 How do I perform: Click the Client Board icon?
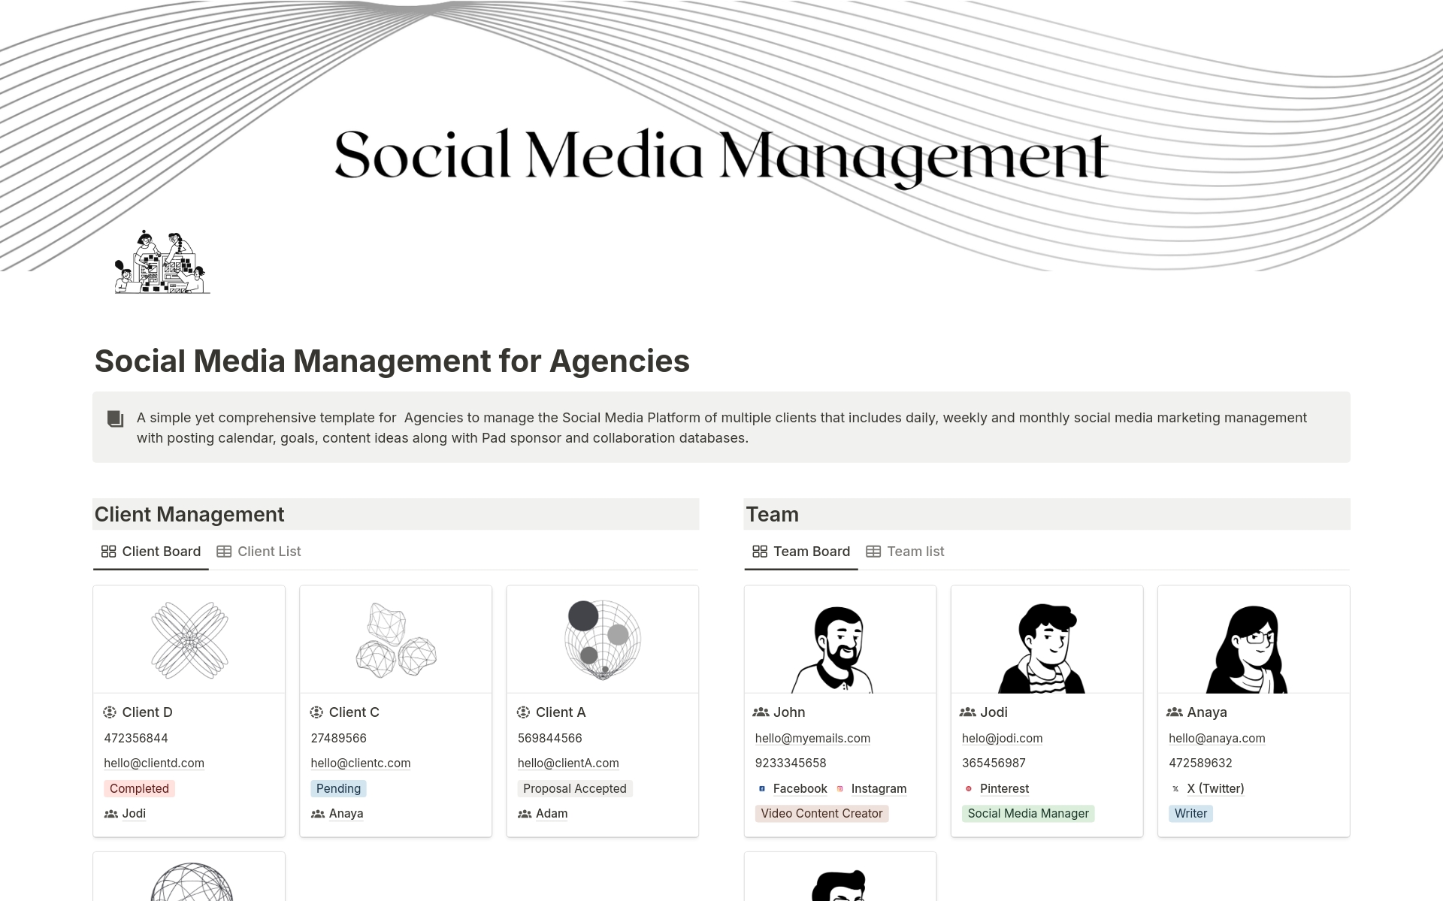click(106, 550)
